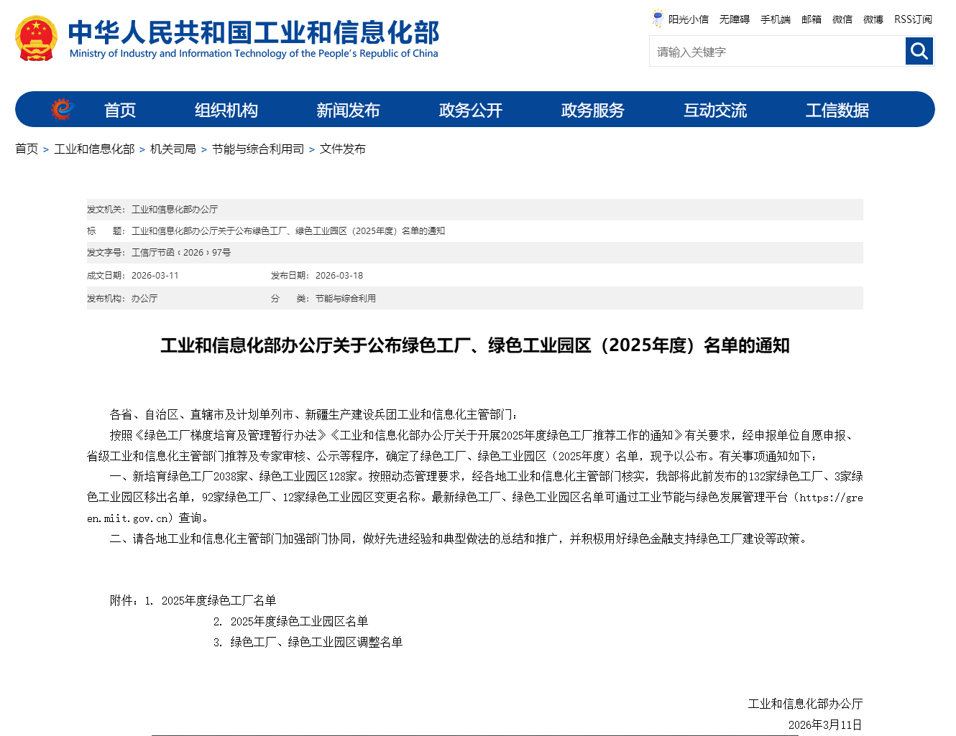Click the MIIT national emblem logo
Viewport: 956px width, 736px height.
35,38
